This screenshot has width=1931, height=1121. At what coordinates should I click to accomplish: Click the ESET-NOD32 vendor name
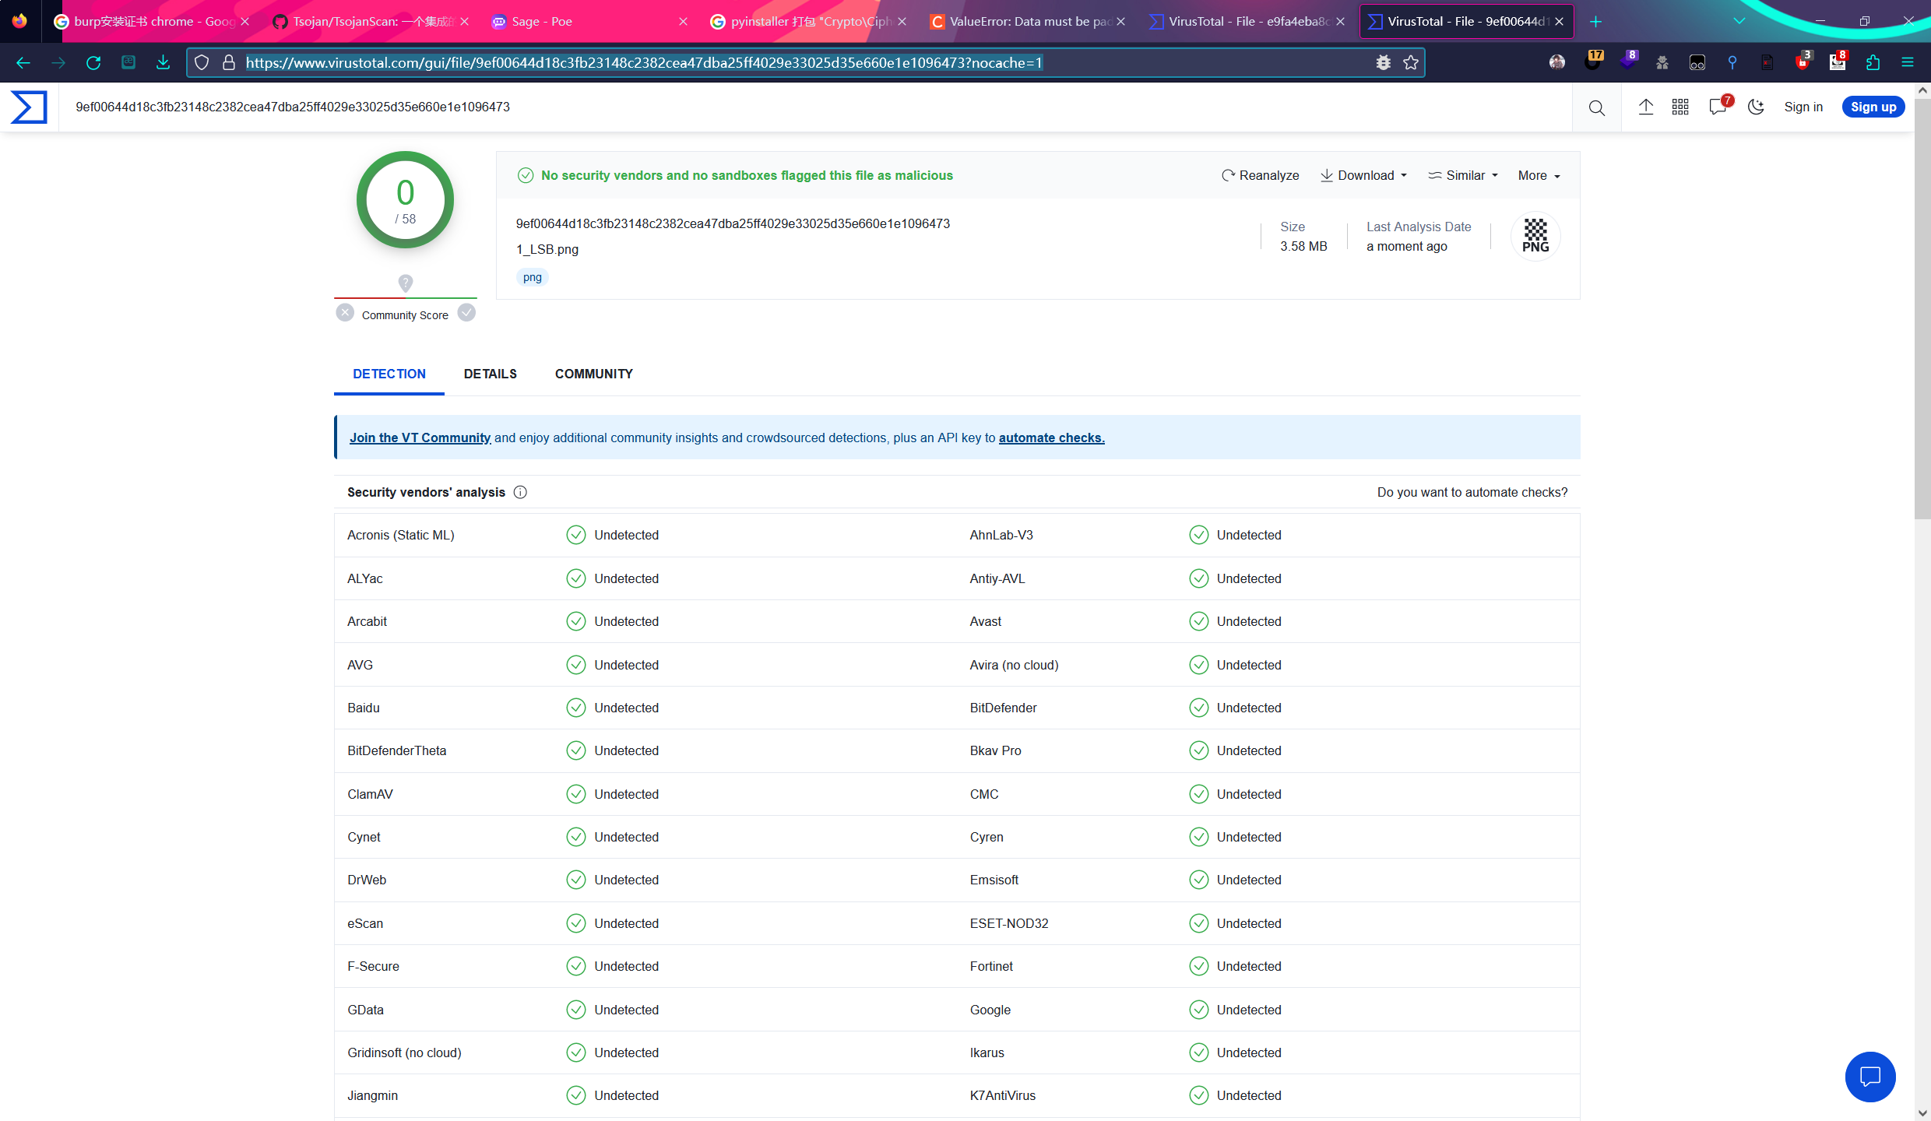point(1009,923)
